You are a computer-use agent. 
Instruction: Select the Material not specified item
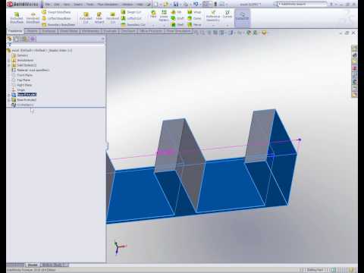[x=30, y=71]
